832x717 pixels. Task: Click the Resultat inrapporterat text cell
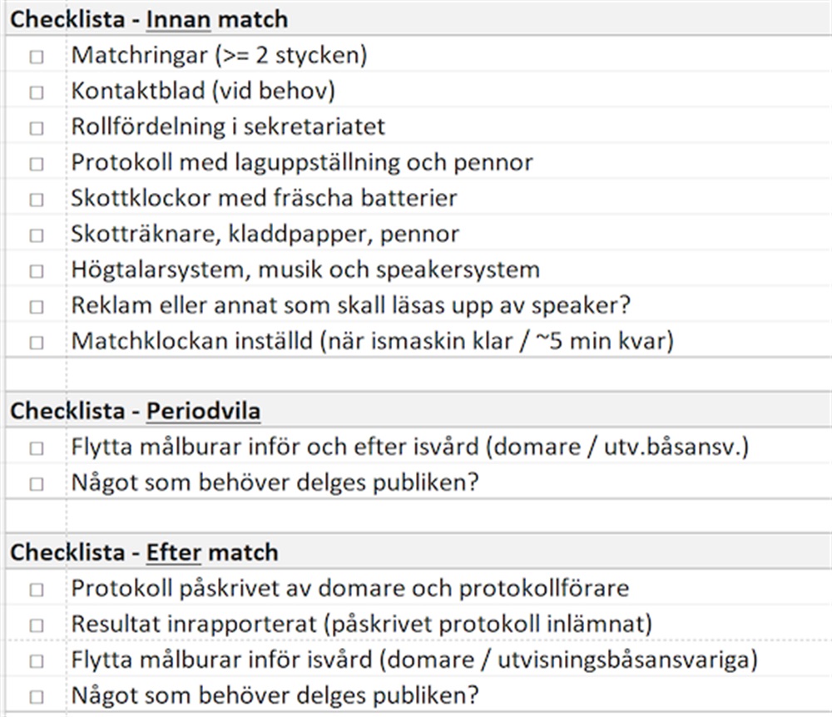449,624
